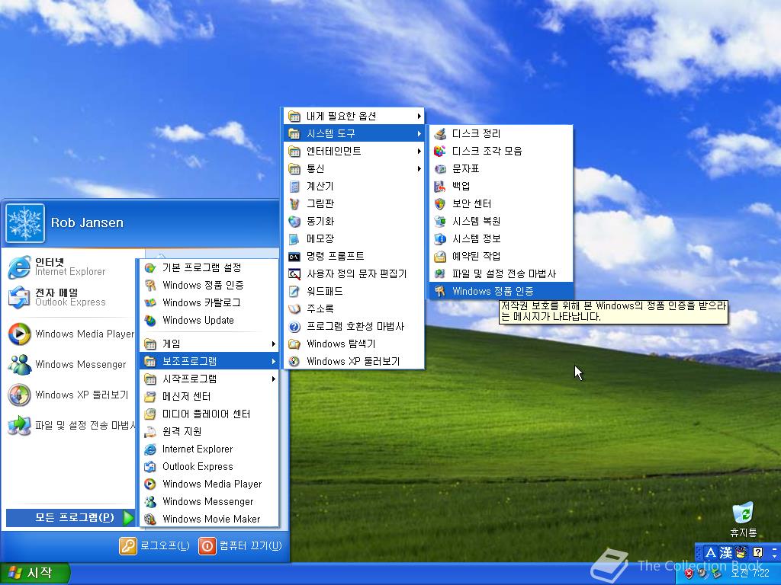Expand 시스템 도구 submenu arrow
This screenshot has width=781, height=585.
pos(419,133)
